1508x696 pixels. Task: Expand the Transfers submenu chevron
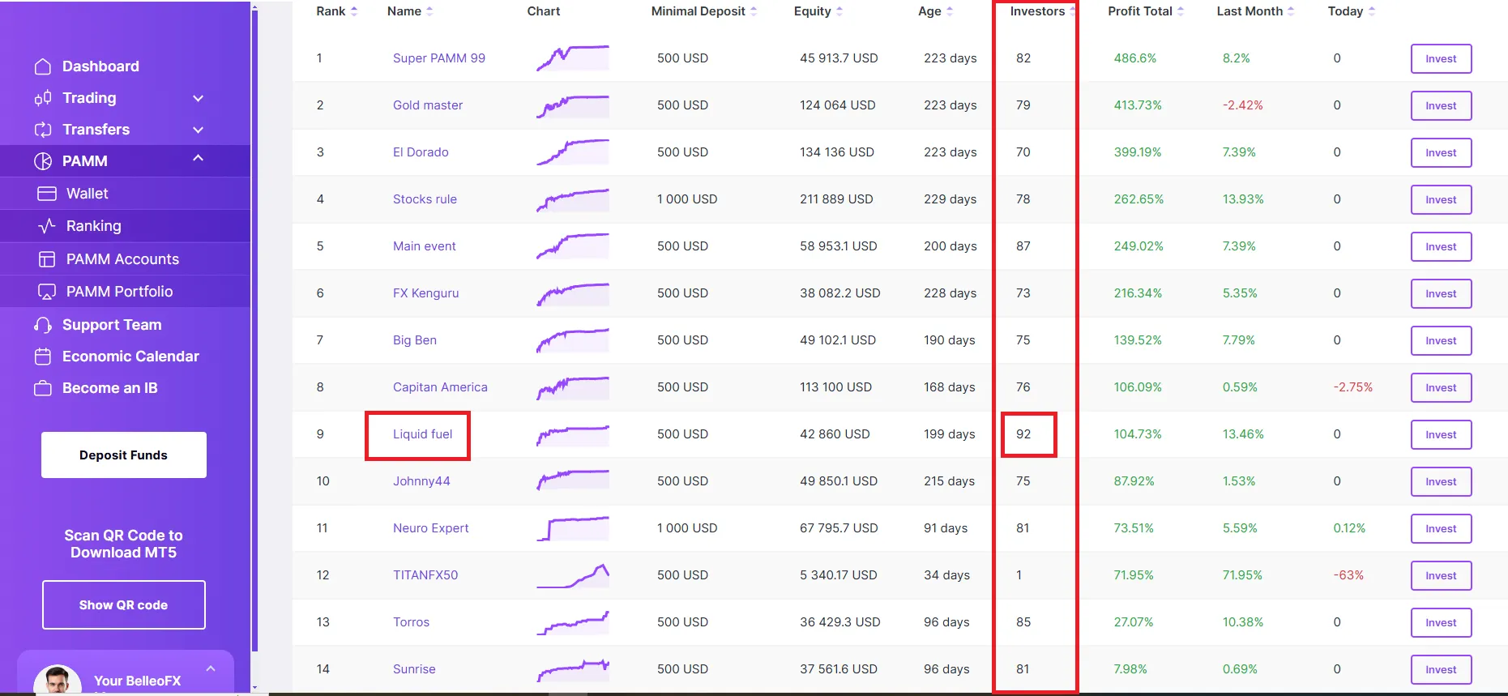pos(198,130)
